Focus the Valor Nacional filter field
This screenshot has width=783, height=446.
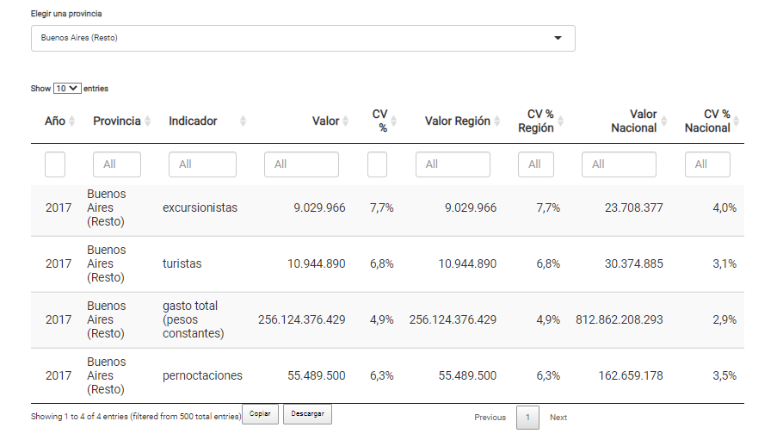pos(619,164)
